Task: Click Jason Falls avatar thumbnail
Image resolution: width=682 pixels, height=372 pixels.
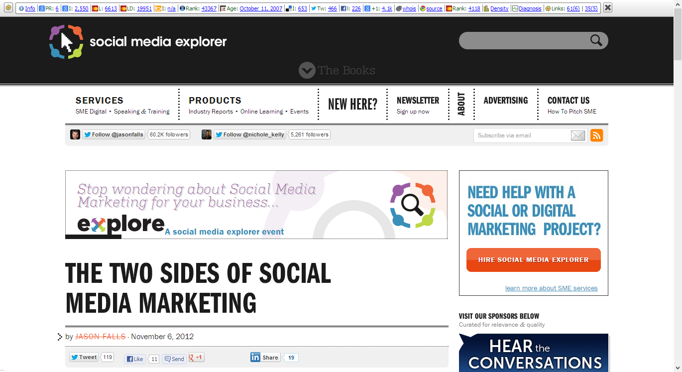Action: [75, 134]
